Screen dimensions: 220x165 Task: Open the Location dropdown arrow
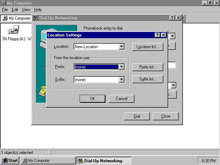point(121,47)
